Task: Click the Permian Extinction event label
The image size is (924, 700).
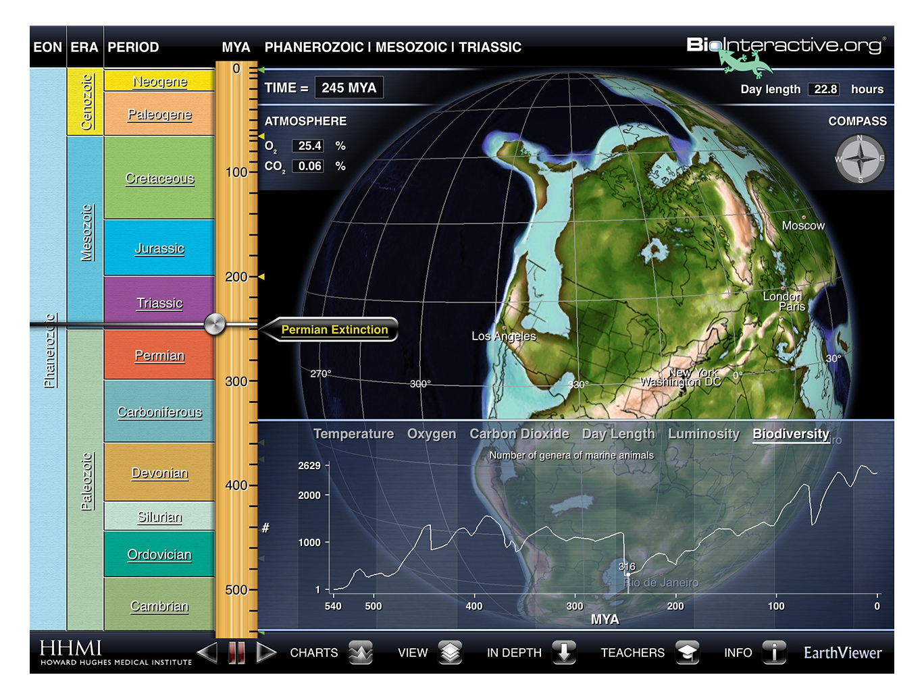Action: [x=334, y=329]
